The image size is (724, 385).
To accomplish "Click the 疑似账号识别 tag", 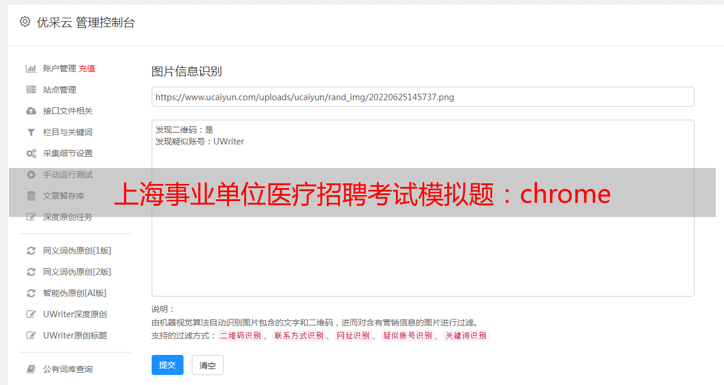I will [408, 335].
